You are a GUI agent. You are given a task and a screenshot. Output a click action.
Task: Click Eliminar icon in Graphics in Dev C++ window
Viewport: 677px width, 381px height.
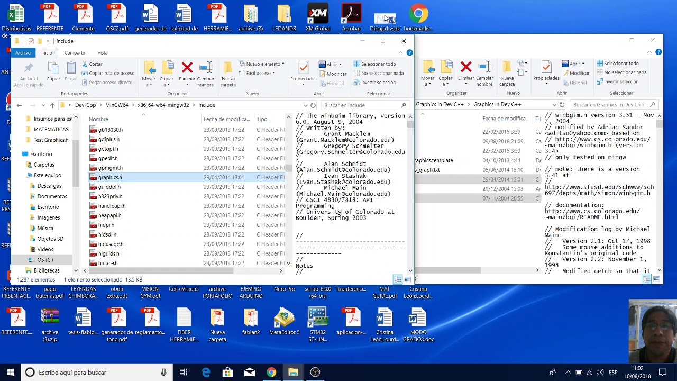click(466, 67)
